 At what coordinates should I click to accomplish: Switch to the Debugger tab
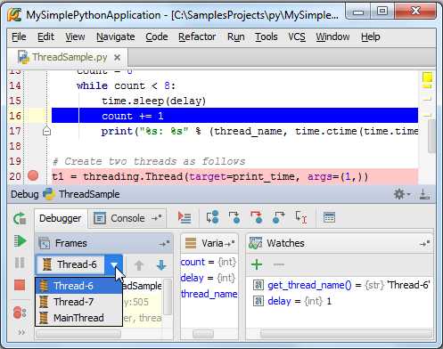[61, 218]
